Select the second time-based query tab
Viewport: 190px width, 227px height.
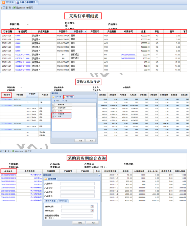point(63,201)
